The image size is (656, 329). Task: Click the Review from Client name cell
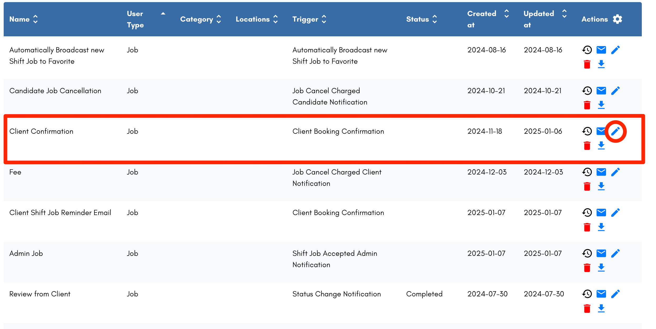40,294
